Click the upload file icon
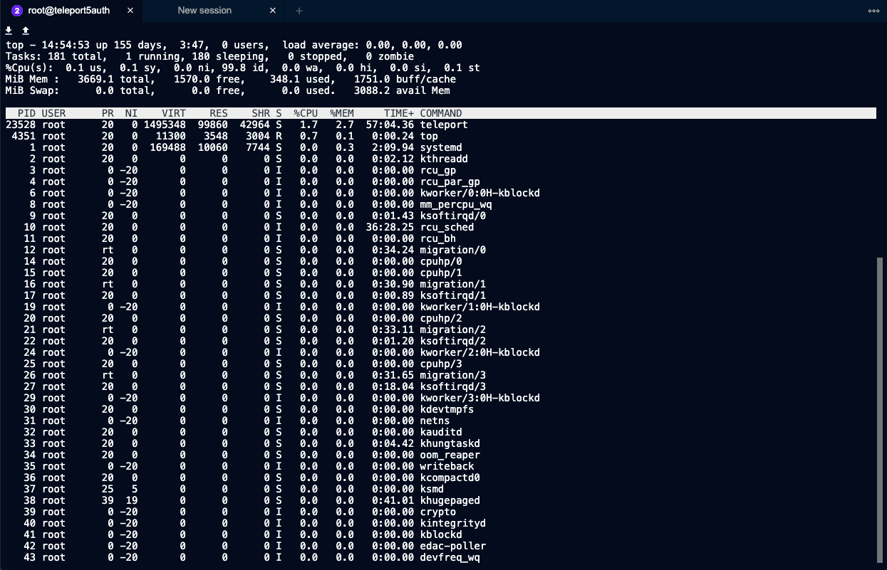The width and height of the screenshot is (887, 570). pyautogui.click(x=25, y=31)
